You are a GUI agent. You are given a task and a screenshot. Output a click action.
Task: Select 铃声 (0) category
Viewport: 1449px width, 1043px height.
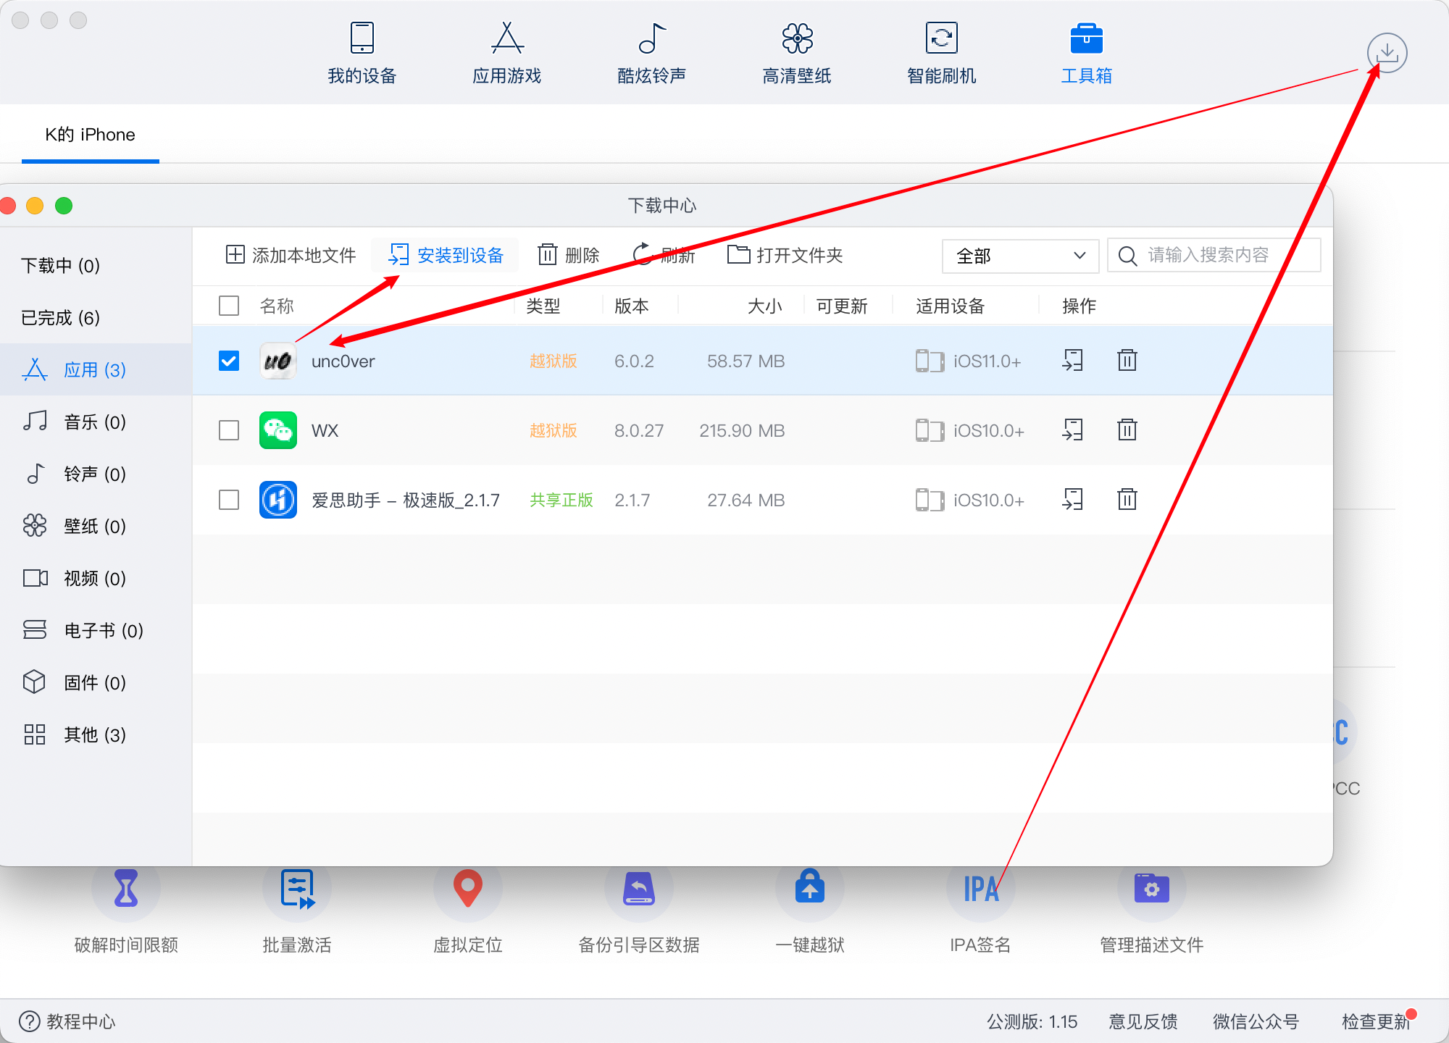coord(96,474)
